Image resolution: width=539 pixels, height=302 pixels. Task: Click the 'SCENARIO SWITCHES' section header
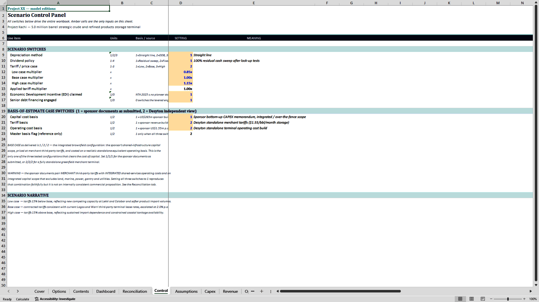click(x=27, y=49)
